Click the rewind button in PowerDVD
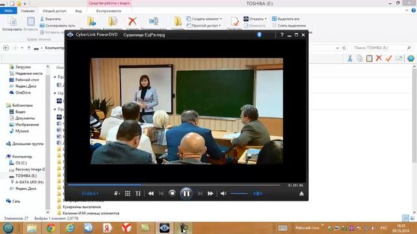 (x=151, y=194)
